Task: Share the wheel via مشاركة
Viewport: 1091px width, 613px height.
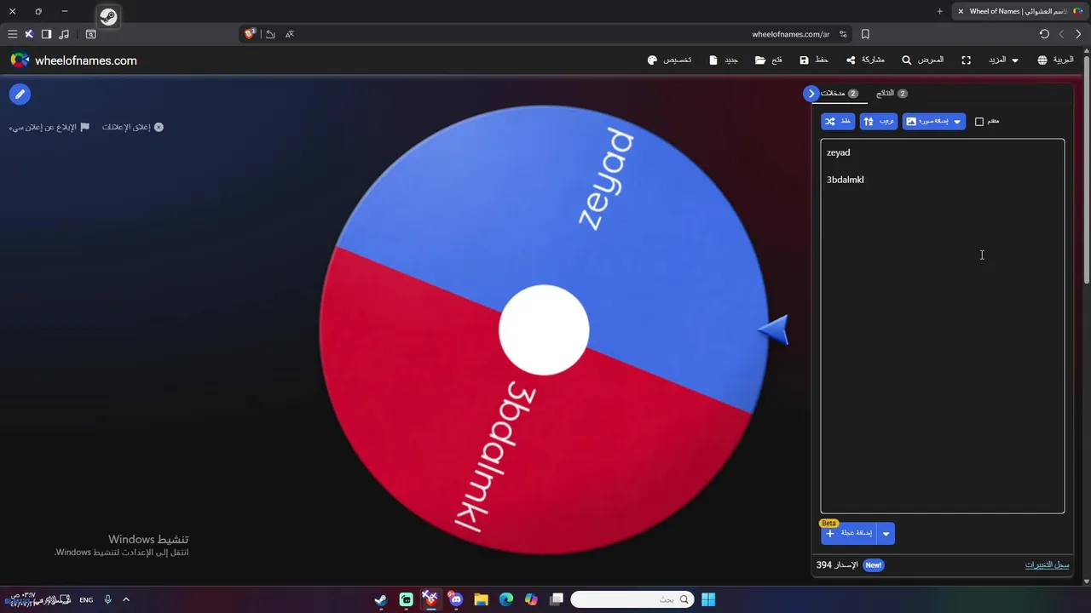Action: coord(865,60)
